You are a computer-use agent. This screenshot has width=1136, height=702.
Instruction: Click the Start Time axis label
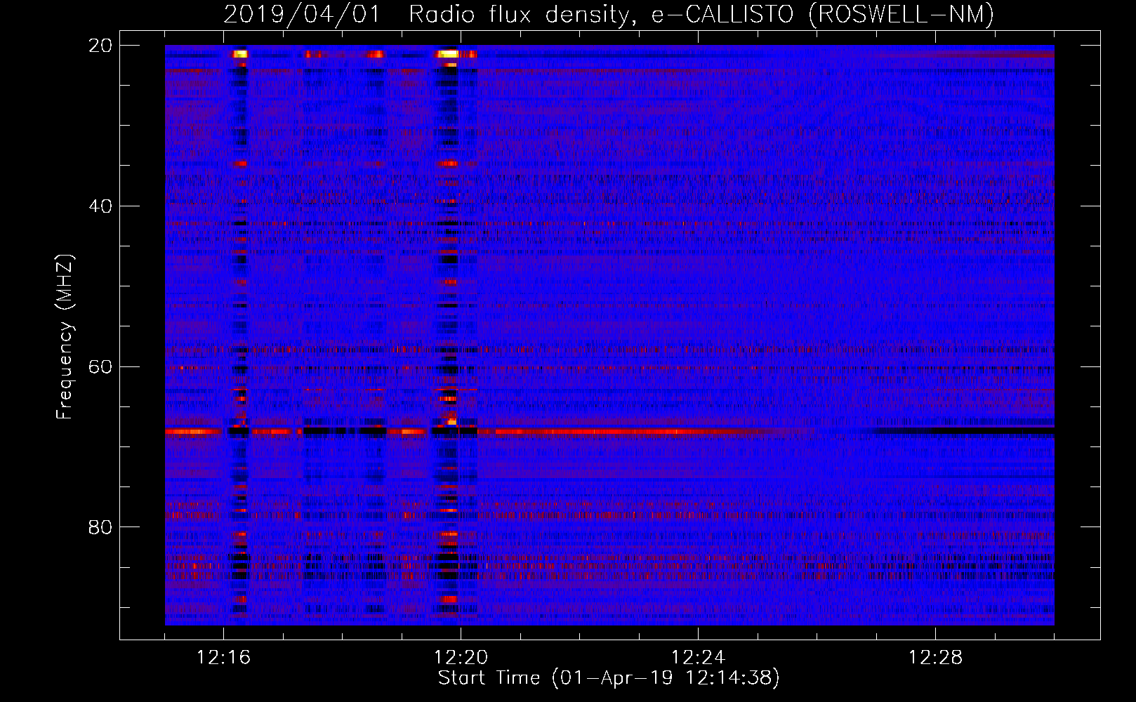pyautogui.click(x=609, y=678)
